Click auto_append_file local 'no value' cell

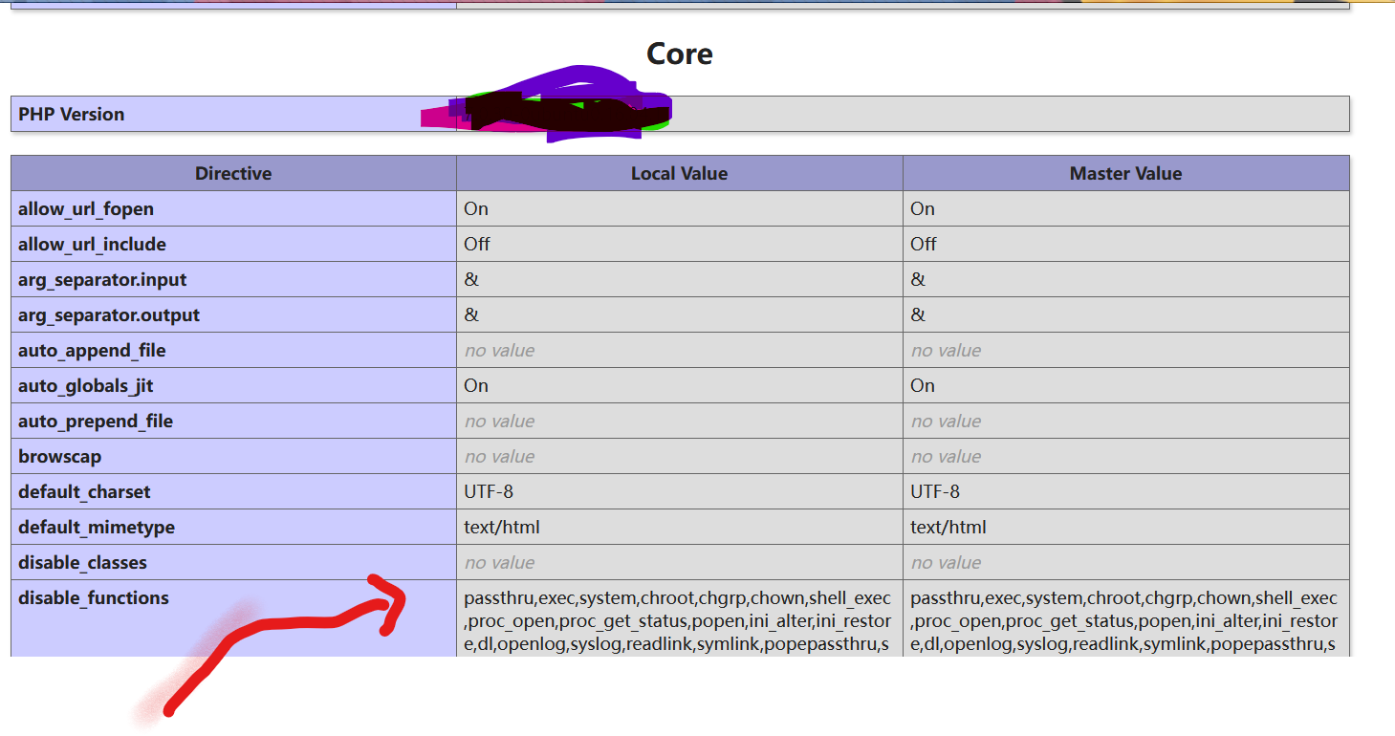(680, 350)
